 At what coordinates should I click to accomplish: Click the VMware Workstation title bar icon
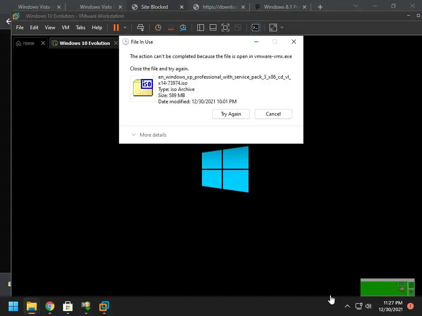pyautogui.click(x=16, y=16)
